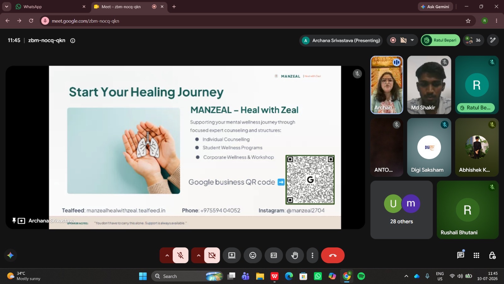
Task: Click the taskbar Search box
Action: tap(187, 276)
